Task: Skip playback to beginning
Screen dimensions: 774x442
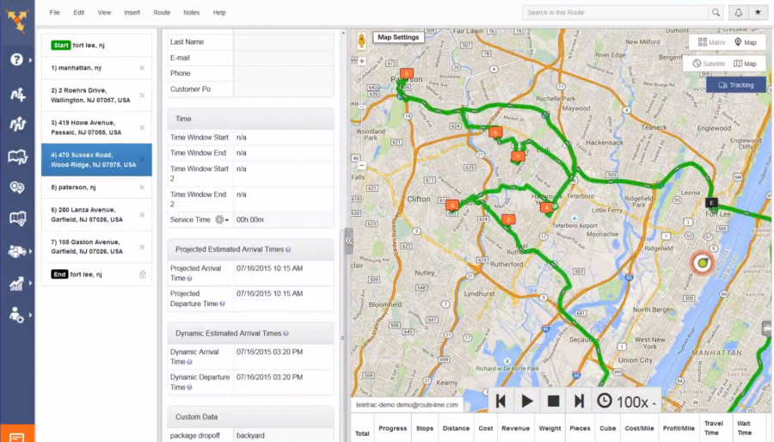Action: point(501,401)
